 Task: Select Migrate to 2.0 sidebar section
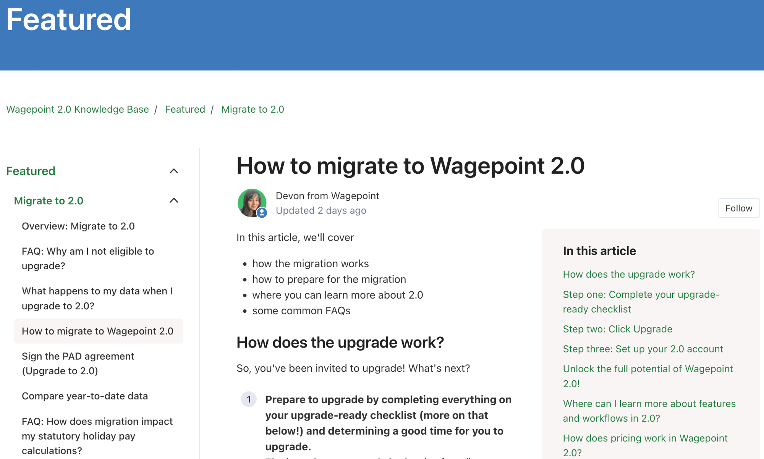pos(49,200)
